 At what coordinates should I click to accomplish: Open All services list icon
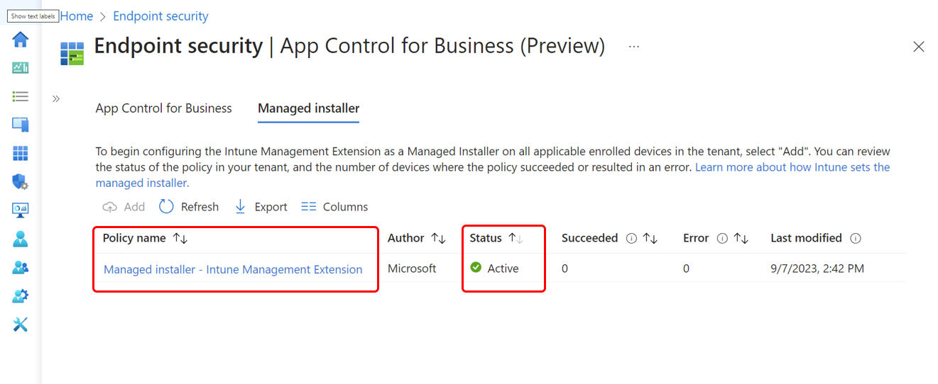[x=21, y=96]
